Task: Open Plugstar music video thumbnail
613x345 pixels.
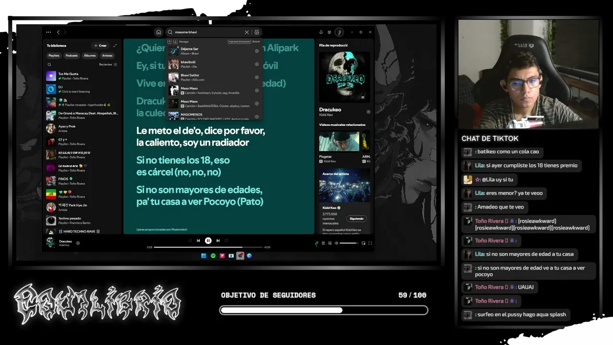Action: click(339, 141)
